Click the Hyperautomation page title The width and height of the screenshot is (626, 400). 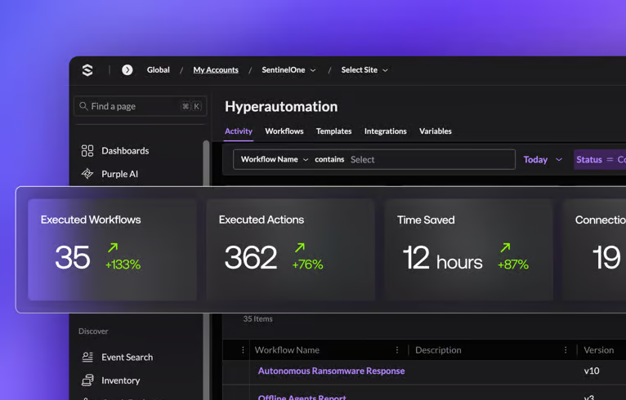[281, 106]
